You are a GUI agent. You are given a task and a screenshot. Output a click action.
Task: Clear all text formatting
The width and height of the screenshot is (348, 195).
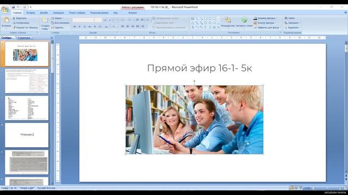coord(116,20)
